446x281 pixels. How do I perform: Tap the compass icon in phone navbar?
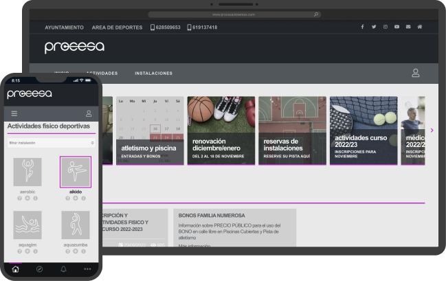pos(39,269)
